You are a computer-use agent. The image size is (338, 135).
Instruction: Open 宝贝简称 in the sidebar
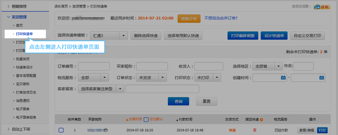(23, 84)
